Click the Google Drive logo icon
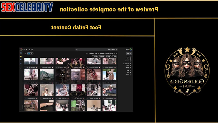Viewport: 218px width, 123px height. [130, 49]
